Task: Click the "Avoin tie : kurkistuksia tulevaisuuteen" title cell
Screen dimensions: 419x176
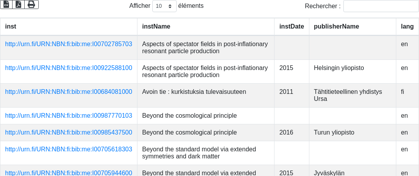Action: (194, 92)
